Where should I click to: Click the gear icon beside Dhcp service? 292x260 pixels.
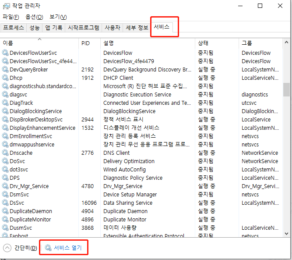[x=5, y=78]
